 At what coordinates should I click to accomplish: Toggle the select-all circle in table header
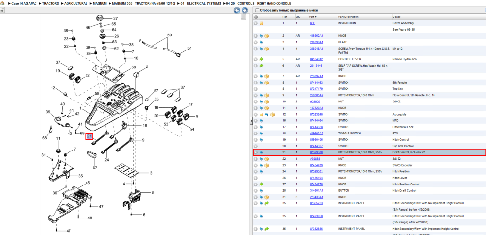tap(256, 17)
